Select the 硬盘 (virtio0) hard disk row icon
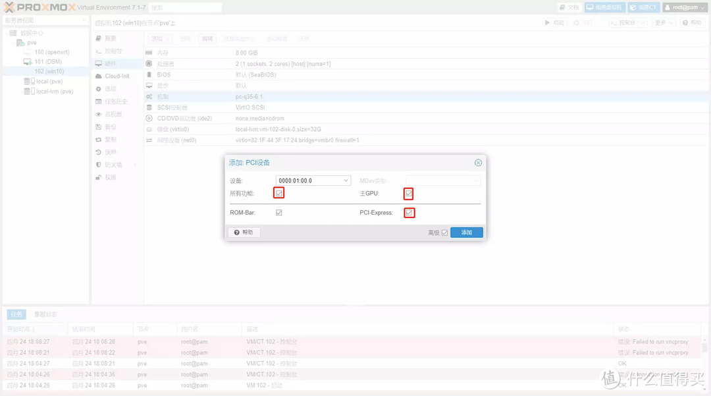Screen dimensions: 711x396 (x=149, y=129)
